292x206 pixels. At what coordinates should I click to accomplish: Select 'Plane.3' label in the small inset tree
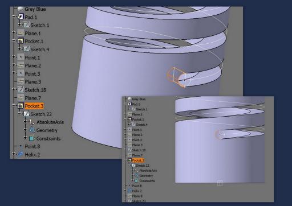[x=137, y=145]
